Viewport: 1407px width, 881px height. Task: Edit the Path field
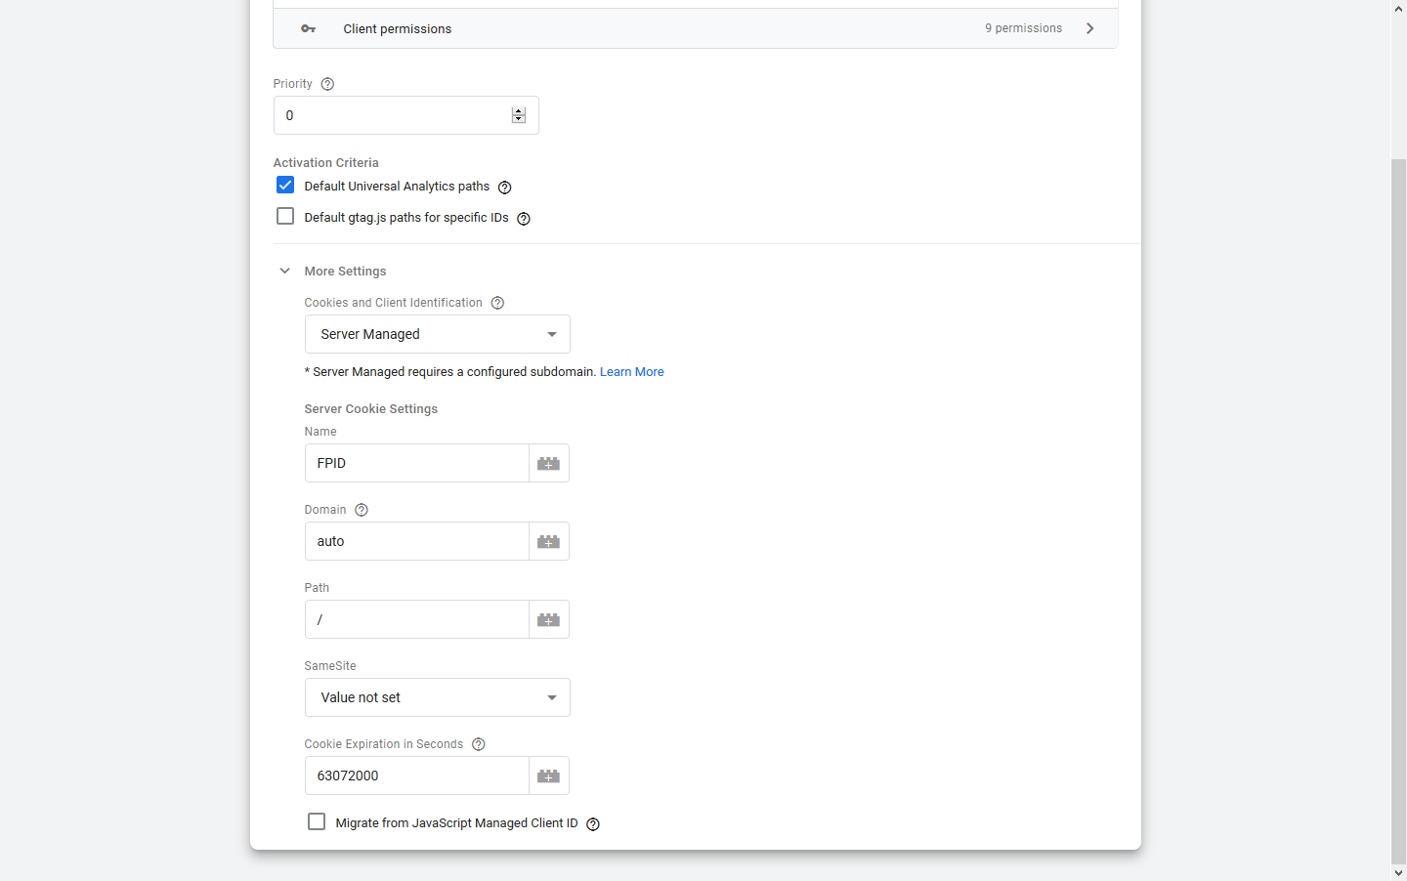click(417, 619)
